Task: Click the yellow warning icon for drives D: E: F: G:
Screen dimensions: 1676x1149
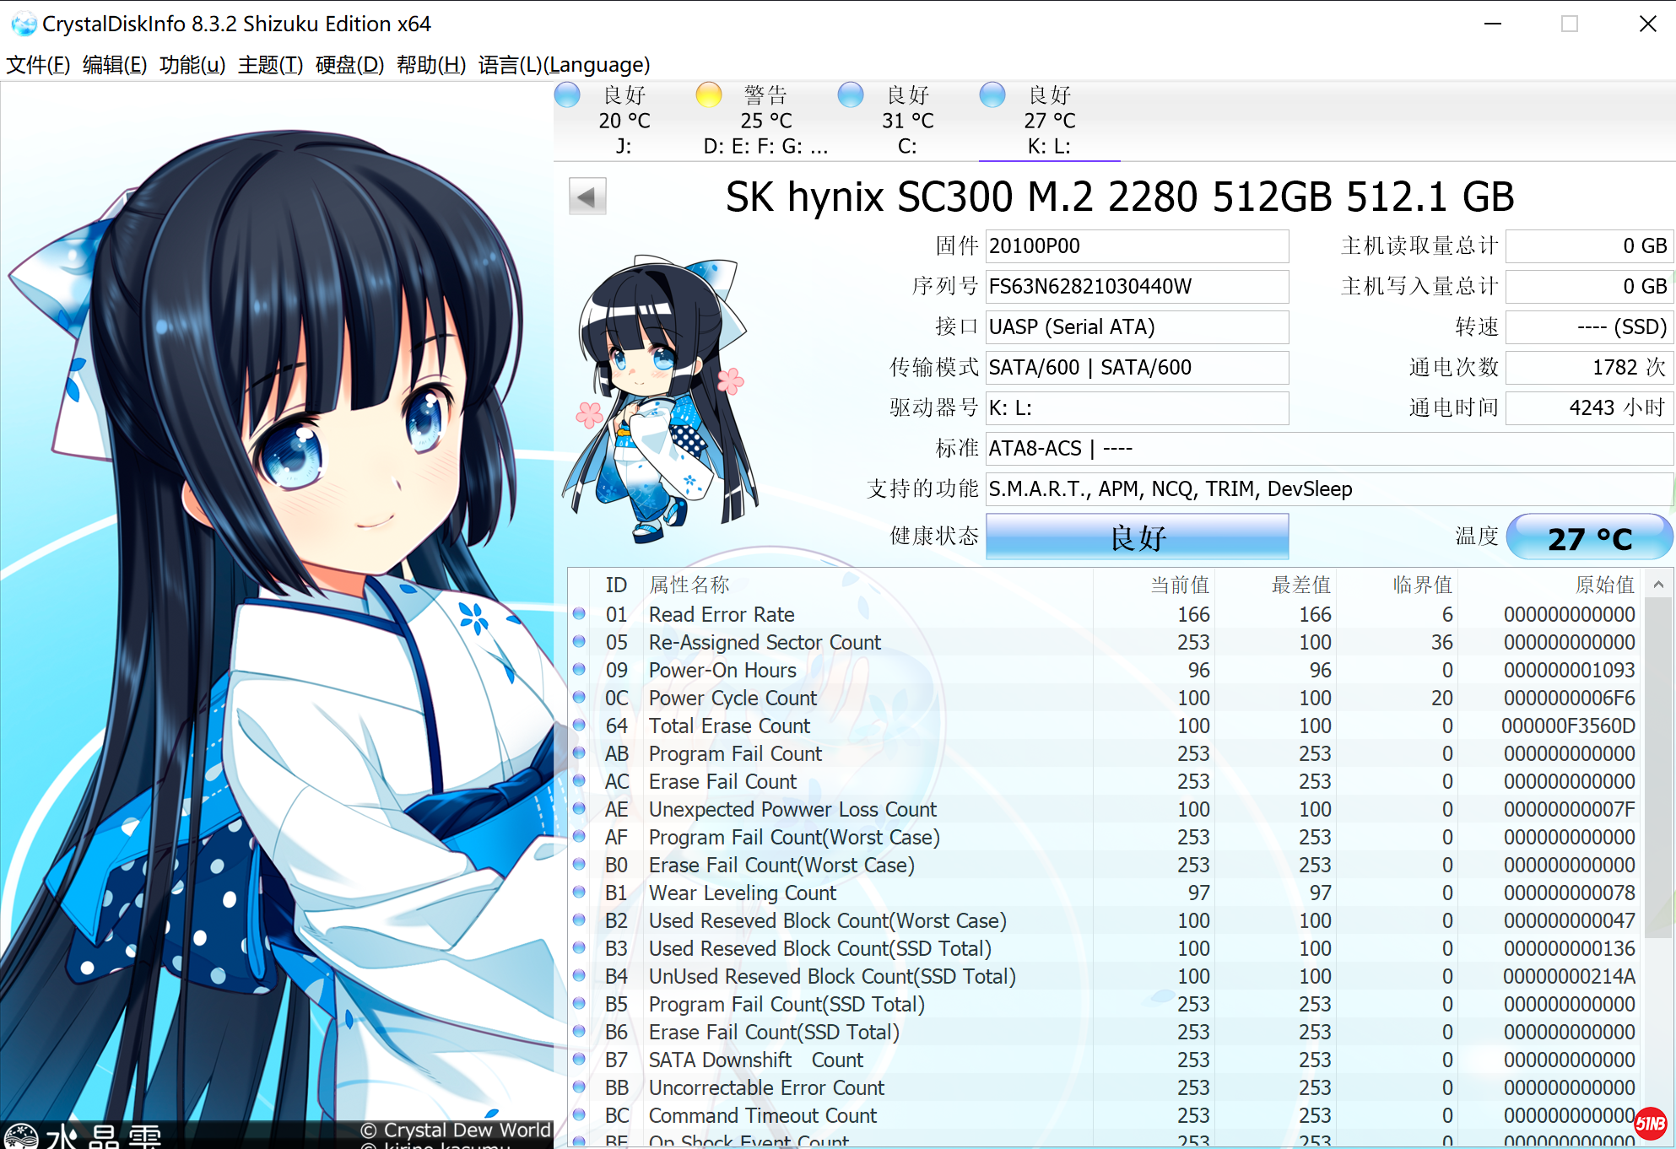Action: tap(710, 95)
